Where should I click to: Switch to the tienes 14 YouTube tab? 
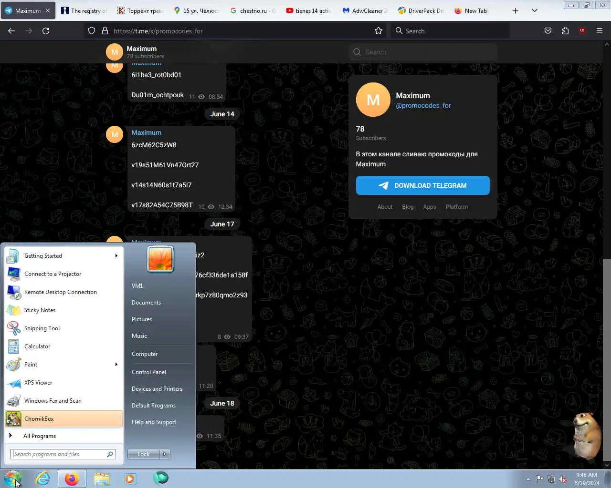coord(309,10)
